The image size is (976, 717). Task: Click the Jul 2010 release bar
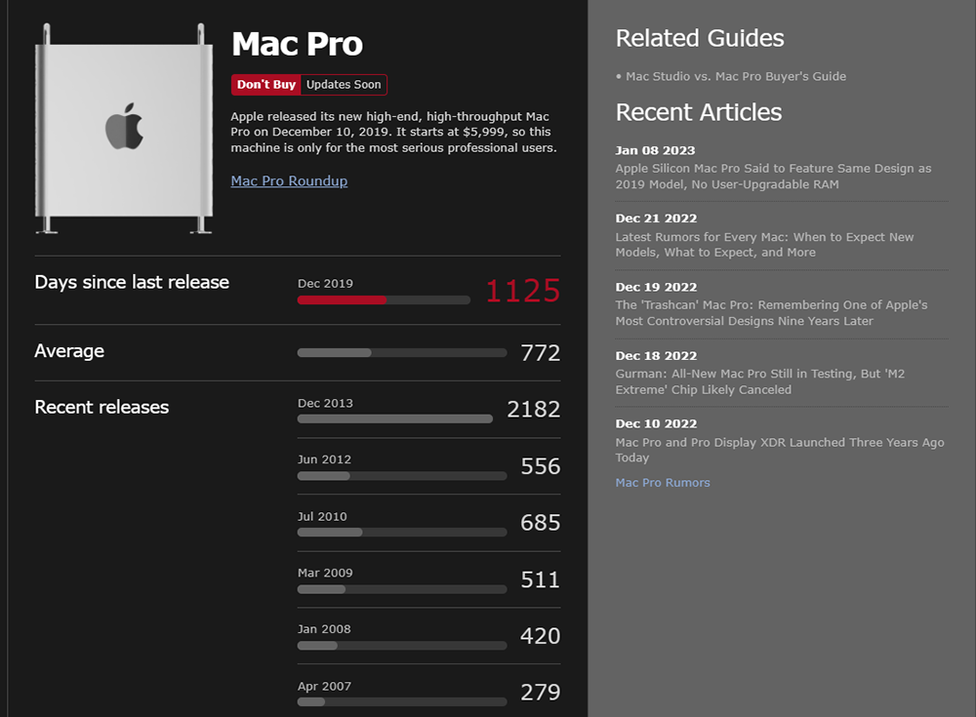pos(401,533)
